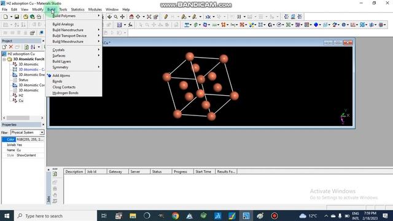Image resolution: width=393 pixels, height=221 pixels.
Task: Select the H2 adsorption Cu project root
Action: tap(21, 54)
